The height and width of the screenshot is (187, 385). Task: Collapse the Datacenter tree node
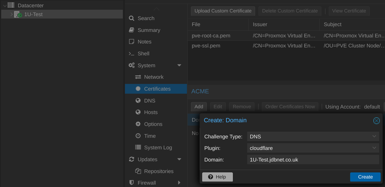coord(5,6)
